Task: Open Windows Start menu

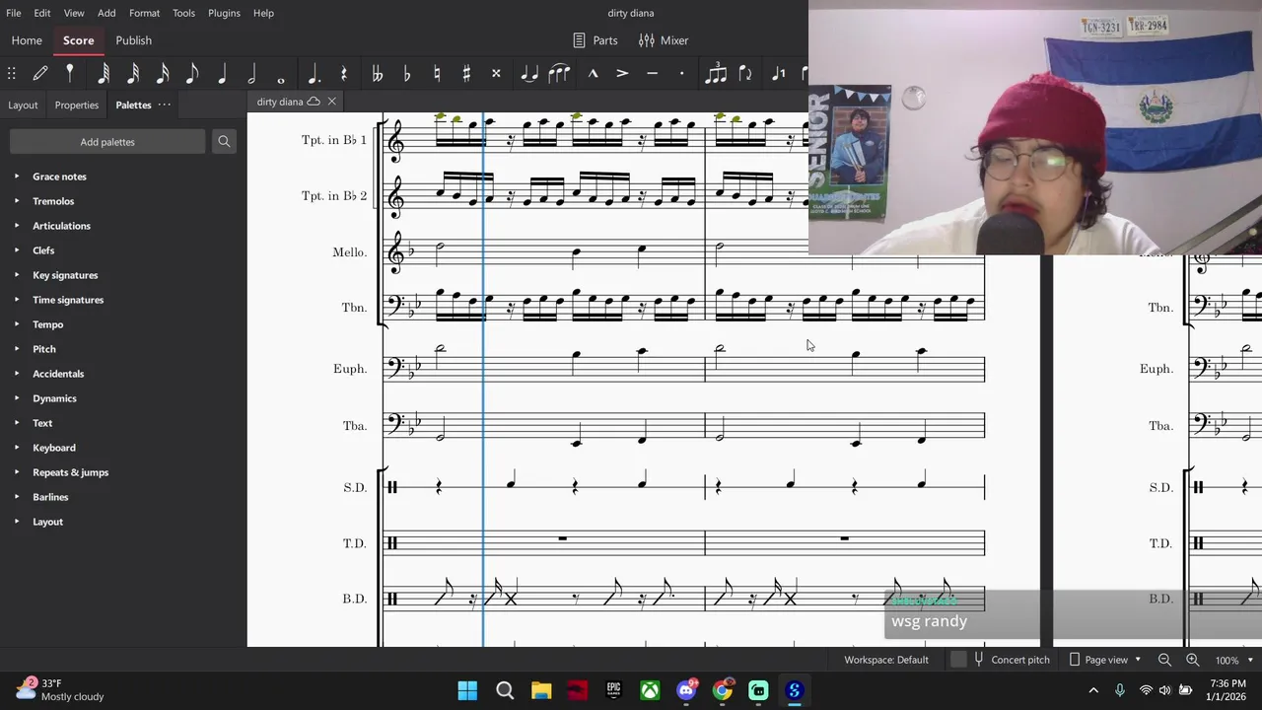Action: tap(467, 690)
